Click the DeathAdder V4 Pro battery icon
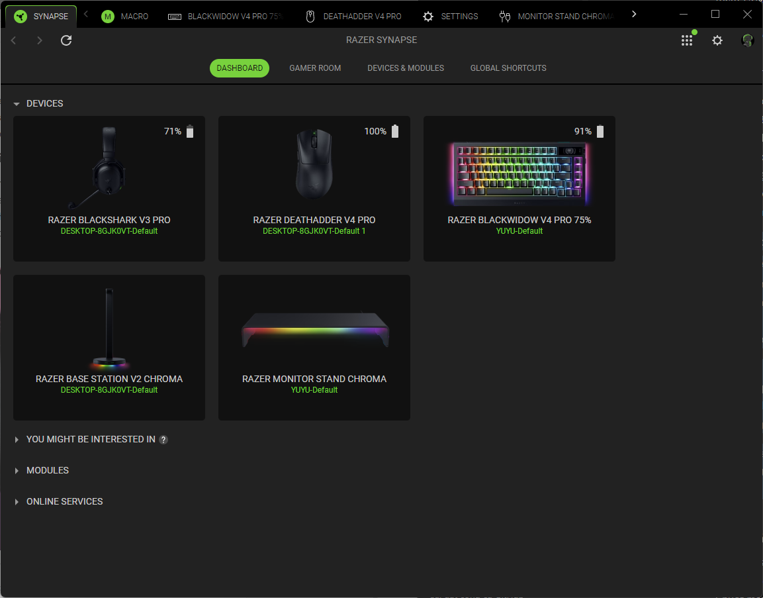Viewport: 763px width, 598px height. [395, 132]
